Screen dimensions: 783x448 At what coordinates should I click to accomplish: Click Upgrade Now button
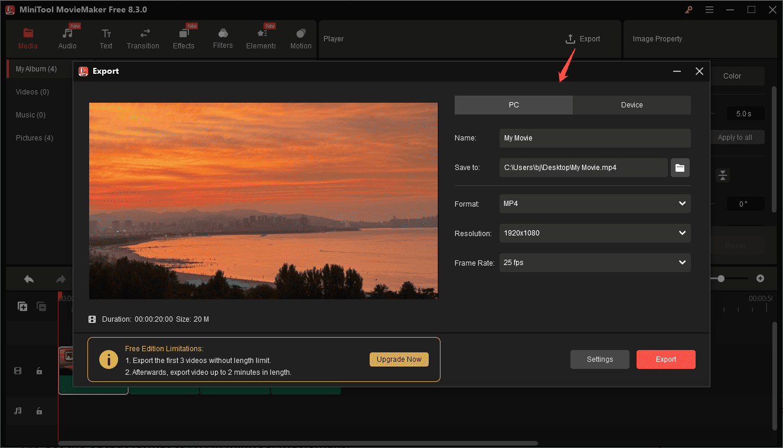(x=399, y=359)
